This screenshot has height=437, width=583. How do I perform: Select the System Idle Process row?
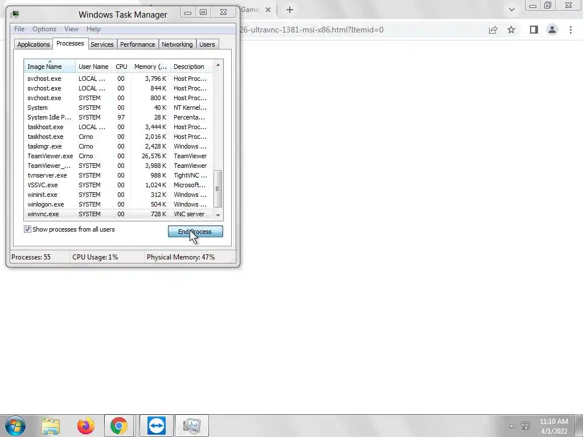(x=118, y=117)
